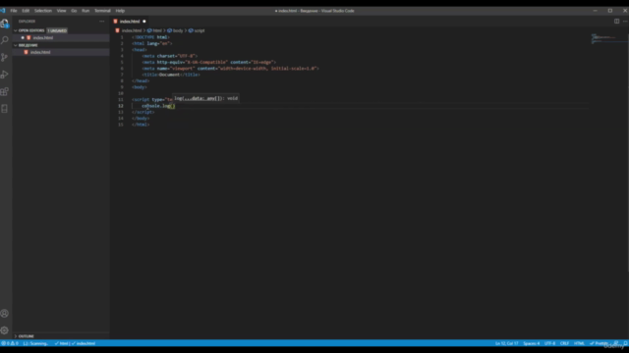
Task: Open the Go menu
Action: (74, 11)
